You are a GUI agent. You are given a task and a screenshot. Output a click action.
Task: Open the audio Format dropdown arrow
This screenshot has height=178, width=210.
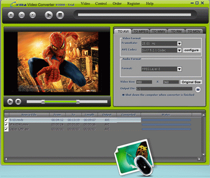click(x=179, y=69)
